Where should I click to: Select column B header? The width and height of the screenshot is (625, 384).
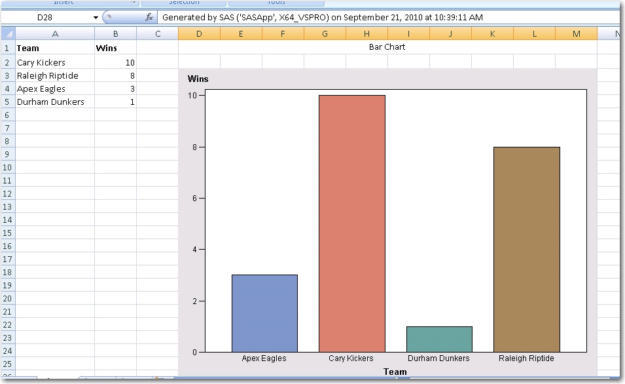(115, 34)
